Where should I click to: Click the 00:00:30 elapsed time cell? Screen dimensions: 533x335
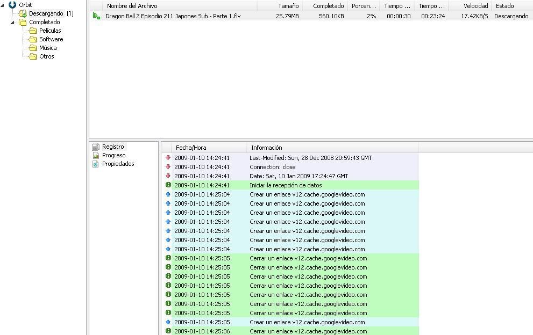point(399,16)
